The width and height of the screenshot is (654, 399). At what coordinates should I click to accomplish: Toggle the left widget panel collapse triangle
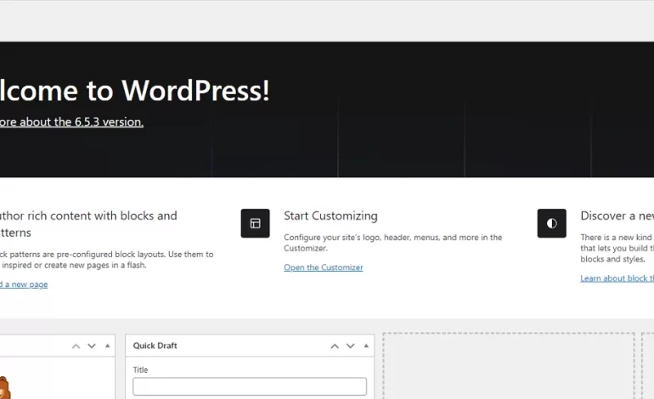[x=107, y=346]
